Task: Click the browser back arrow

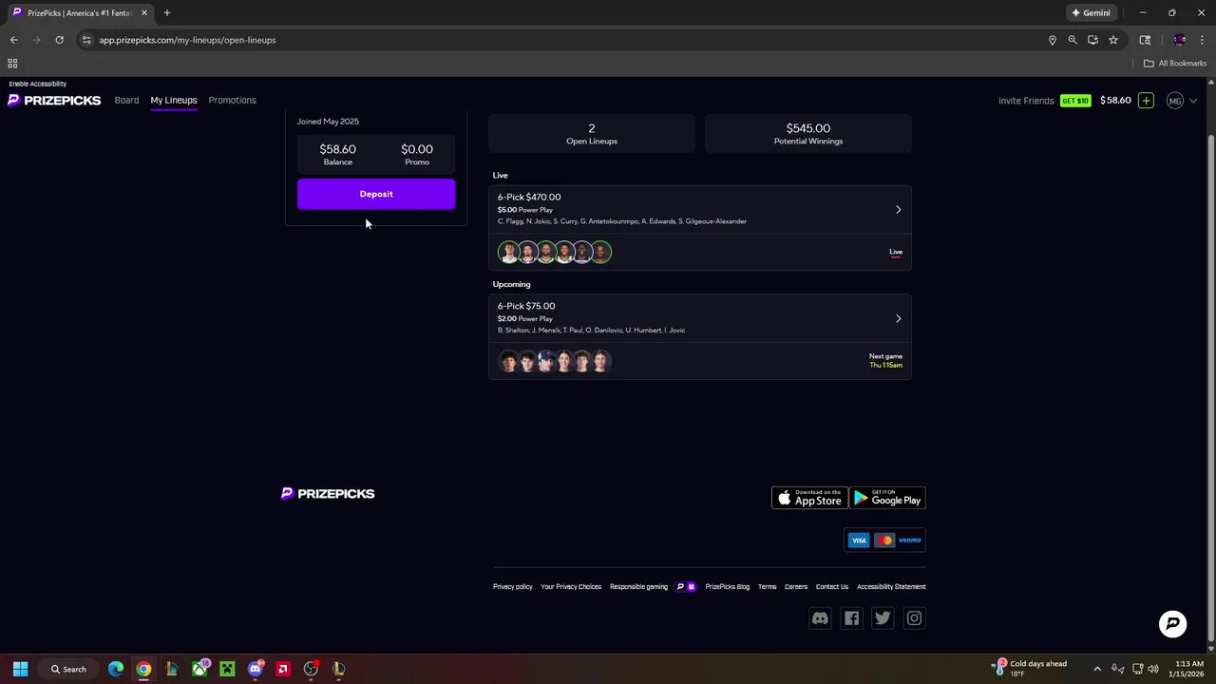Action: coord(13,40)
